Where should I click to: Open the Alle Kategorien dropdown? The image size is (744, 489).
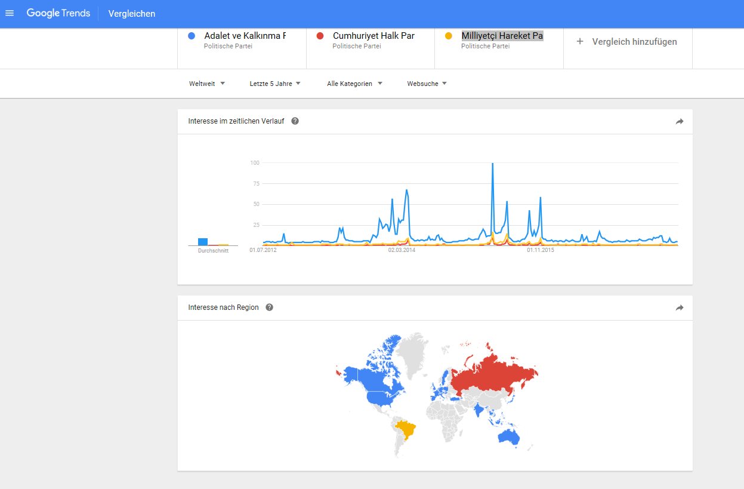(x=354, y=84)
